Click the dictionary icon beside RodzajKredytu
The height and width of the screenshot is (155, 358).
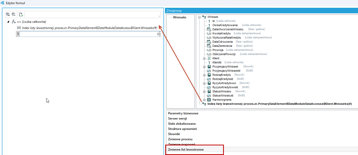(209, 75)
